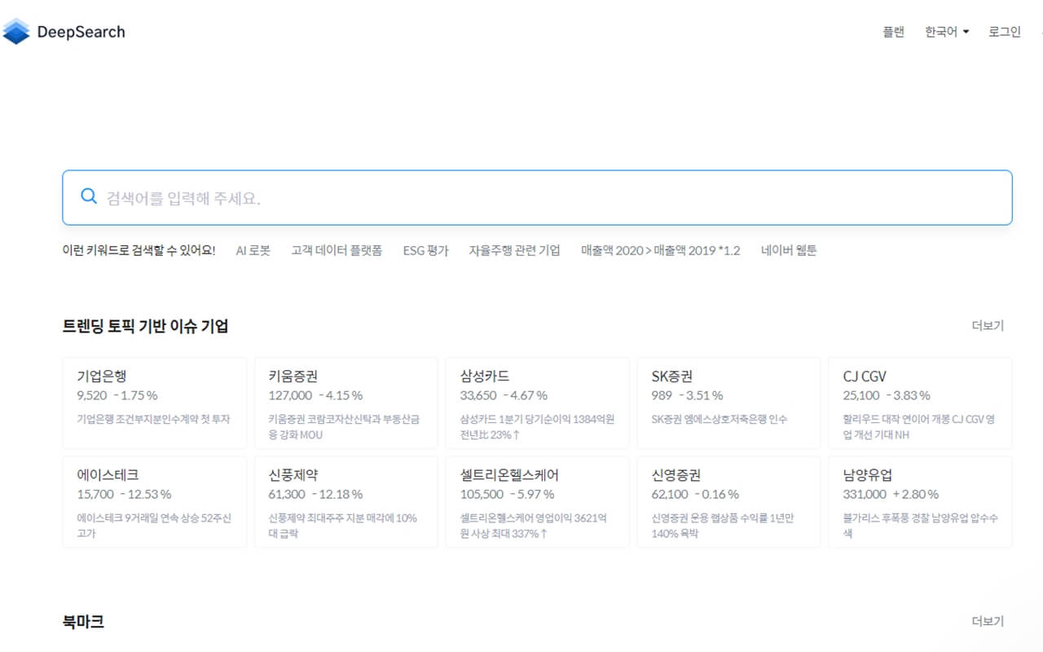Click the 기업은행 조건부지분인수계약 첫 투자 headline
The image size is (1043, 652).
(x=154, y=419)
